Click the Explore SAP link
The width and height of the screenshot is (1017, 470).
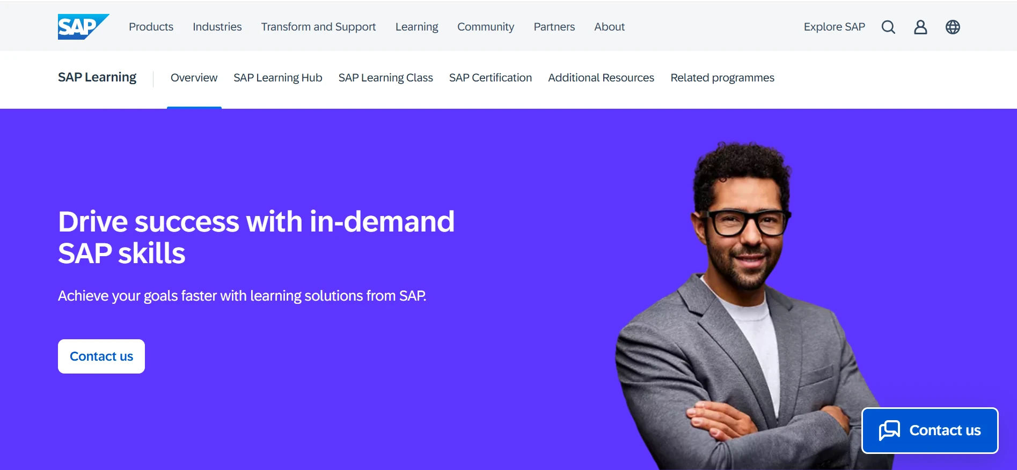(834, 27)
